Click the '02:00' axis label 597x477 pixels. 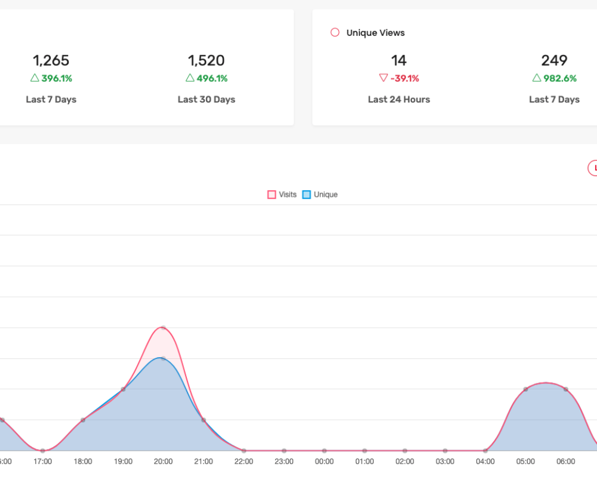pyautogui.click(x=405, y=461)
